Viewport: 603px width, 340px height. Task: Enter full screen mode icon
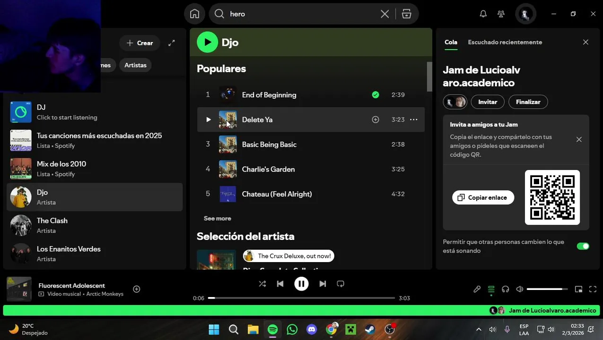pos(593,289)
